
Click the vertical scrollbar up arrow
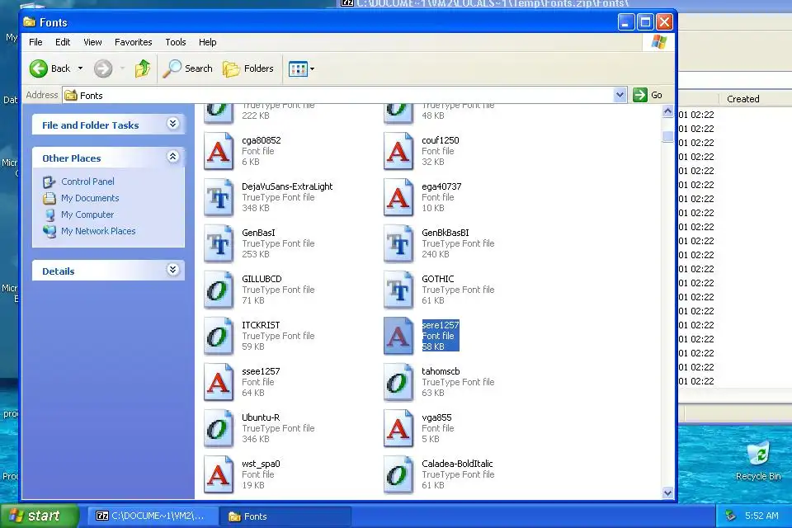click(667, 111)
